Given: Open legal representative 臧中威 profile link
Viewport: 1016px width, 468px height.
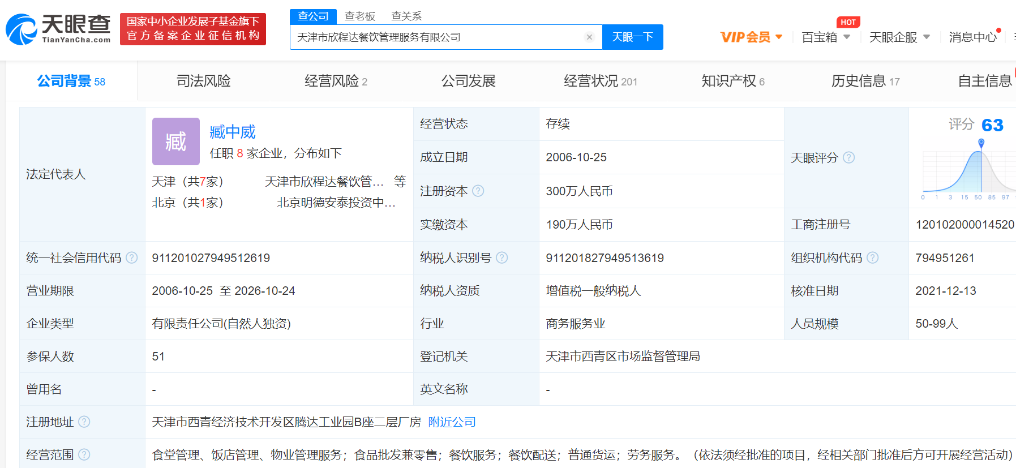Looking at the screenshot, I should (233, 132).
